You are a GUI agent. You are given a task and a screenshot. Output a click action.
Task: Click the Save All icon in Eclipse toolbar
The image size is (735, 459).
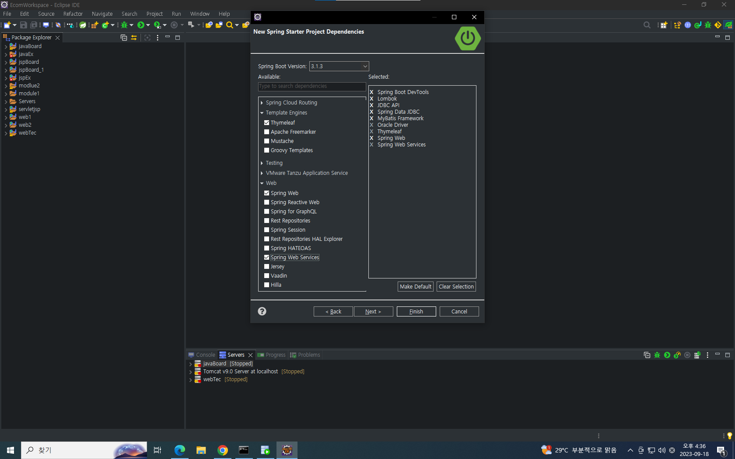[x=34, y=25]
